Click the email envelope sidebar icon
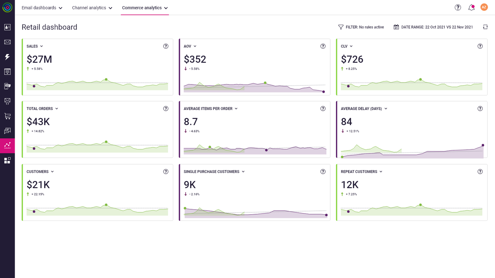Screen dimensions: 495x278 click(7, 42)
